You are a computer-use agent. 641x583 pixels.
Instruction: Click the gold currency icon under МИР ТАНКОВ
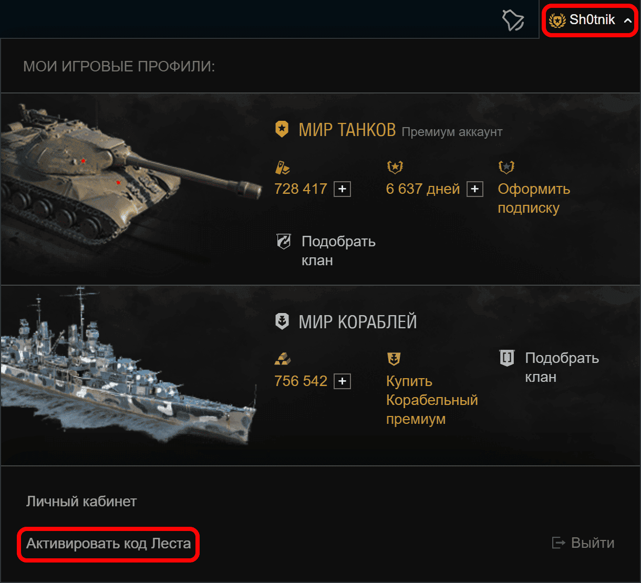tap(282, 168)
